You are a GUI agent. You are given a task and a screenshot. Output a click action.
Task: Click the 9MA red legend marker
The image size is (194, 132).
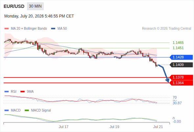pos(22,92)
